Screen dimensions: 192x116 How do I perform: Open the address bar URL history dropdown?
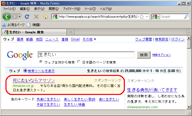point(147,17)
